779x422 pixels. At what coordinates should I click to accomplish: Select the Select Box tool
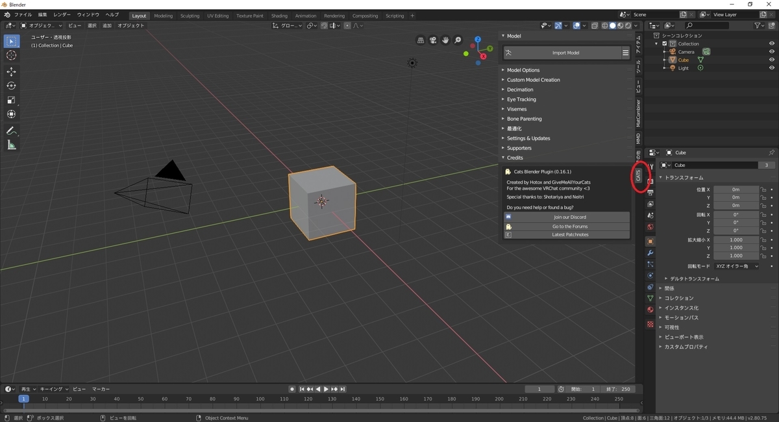(x=11, y=41)
